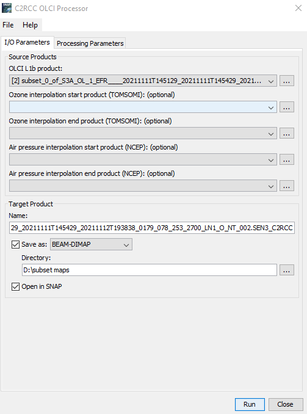Click the Close button
The height and width of the screenshot is (414, 307).
[286, 404]
